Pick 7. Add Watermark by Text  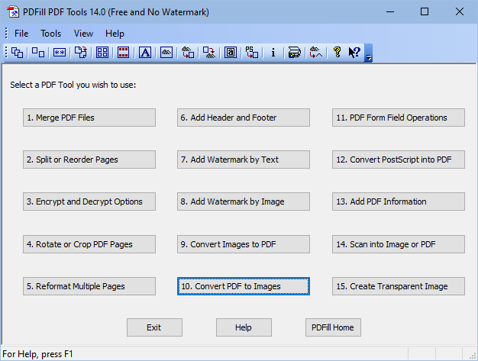pyautogui.click(x=244, y=160)
